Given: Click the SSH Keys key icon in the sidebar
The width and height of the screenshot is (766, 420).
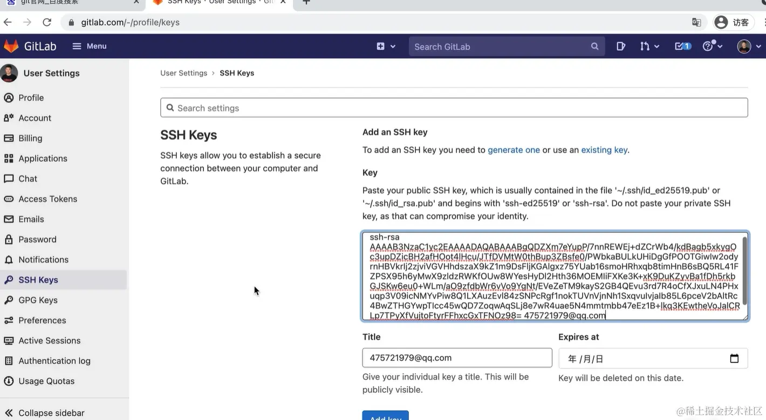Looking at the screenshot, I should [x=9, y=280].
